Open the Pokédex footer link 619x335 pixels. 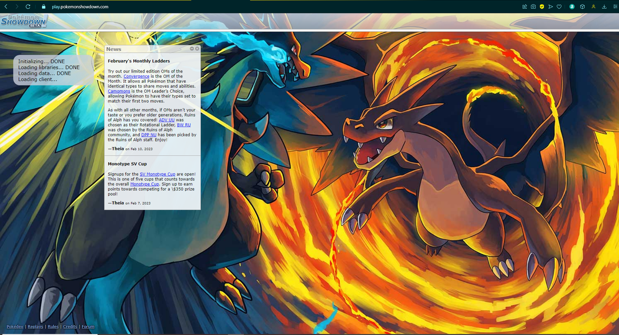tap(15, 327)
